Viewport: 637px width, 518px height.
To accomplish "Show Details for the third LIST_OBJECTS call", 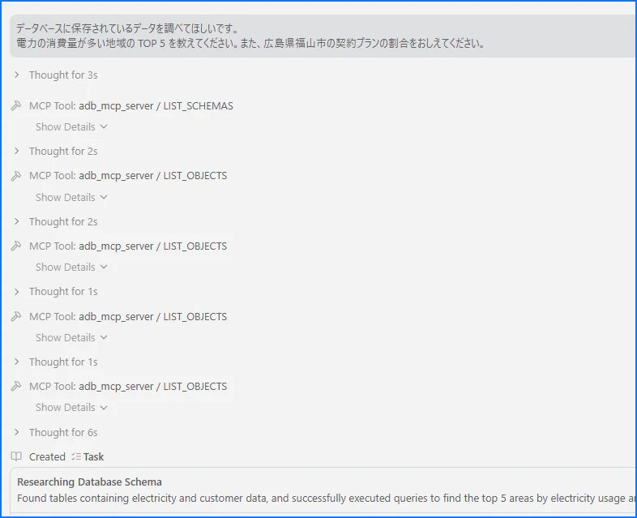I will click(x=71, y=337).
